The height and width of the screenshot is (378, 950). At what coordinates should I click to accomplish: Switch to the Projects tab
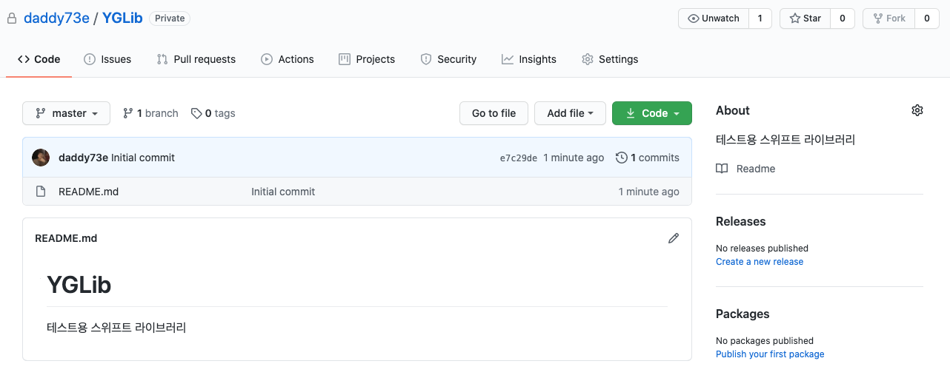367,59
